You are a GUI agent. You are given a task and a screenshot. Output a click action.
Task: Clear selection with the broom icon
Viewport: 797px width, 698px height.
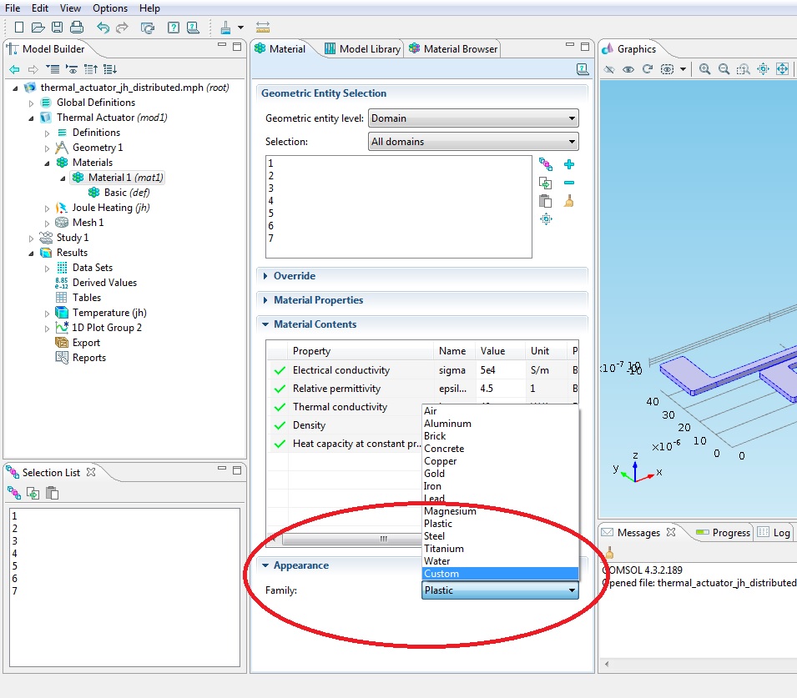pos(569,201)
